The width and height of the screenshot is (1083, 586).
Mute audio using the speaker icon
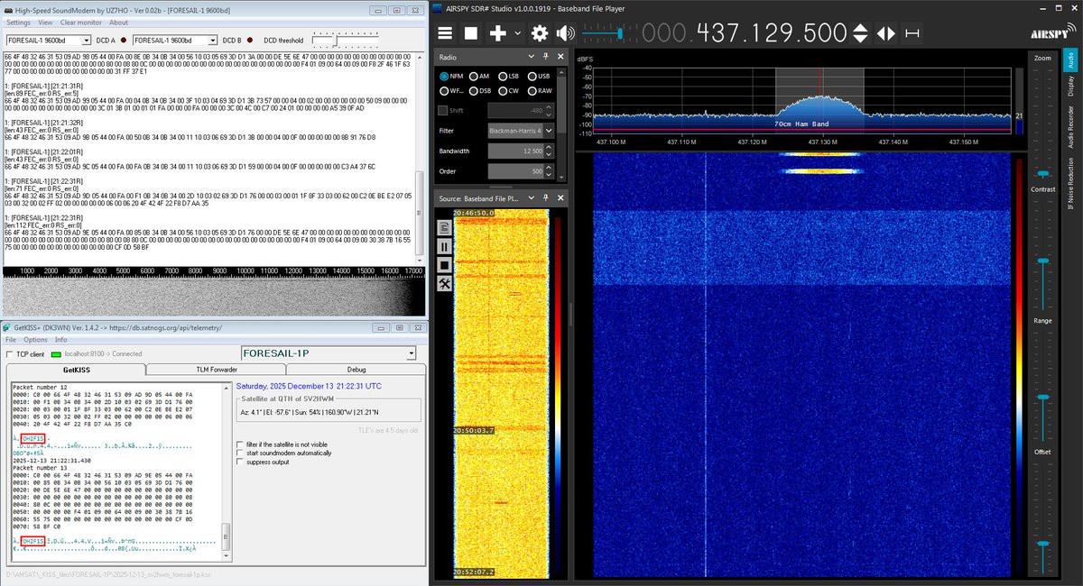pos(566,33)
